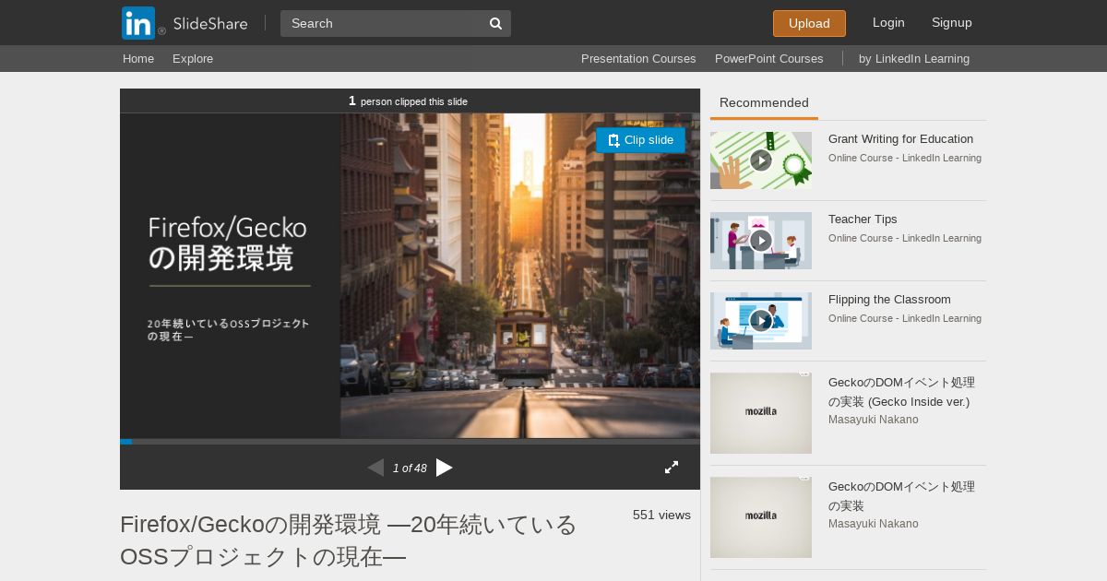
Task: Click the '1 of 48' slide counter
Action: (x=410, y=468)
